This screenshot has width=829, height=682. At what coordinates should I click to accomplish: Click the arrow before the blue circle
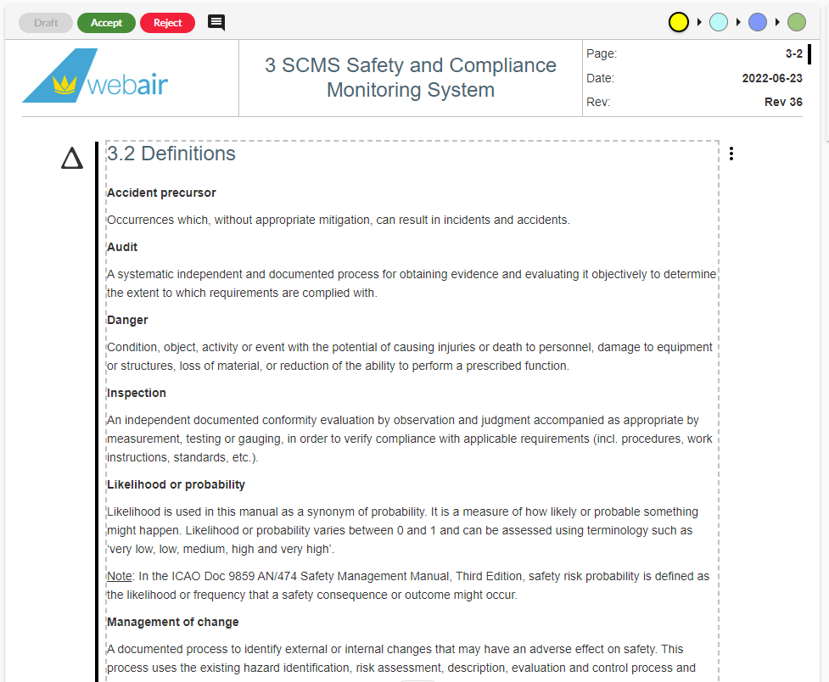737,21
